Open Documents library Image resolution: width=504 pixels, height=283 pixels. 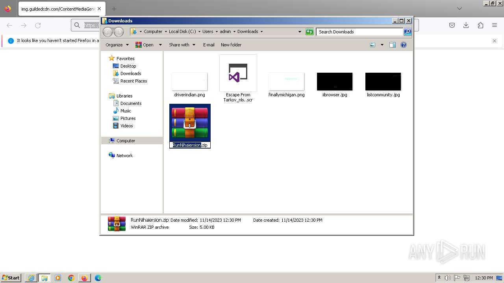(x=131, y=103)
